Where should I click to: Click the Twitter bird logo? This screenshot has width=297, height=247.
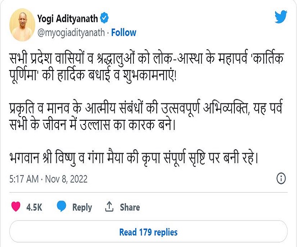[x=281, y=17]
